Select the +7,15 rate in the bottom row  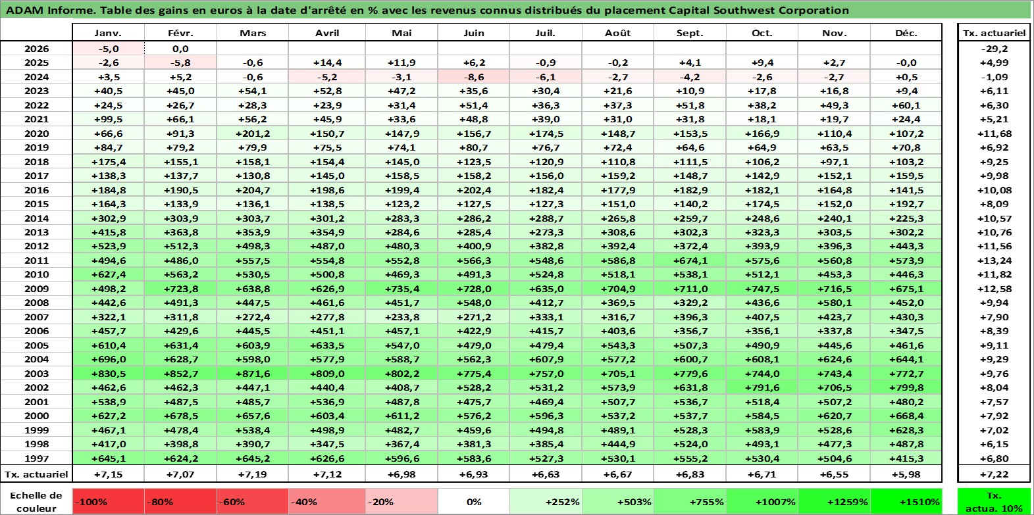108,474
